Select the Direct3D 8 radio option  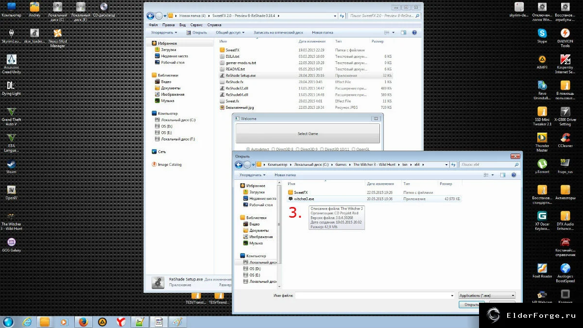pos(282,149)
